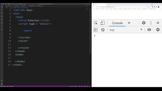Viewport: 162px width, 91px height.
Task: Select the Tutorial tab in Chrome
Action: pos(99,5)
